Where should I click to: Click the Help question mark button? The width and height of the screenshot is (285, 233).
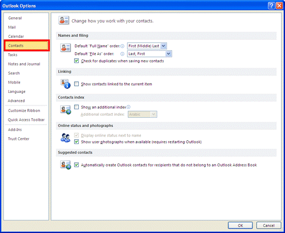point(271,6)
